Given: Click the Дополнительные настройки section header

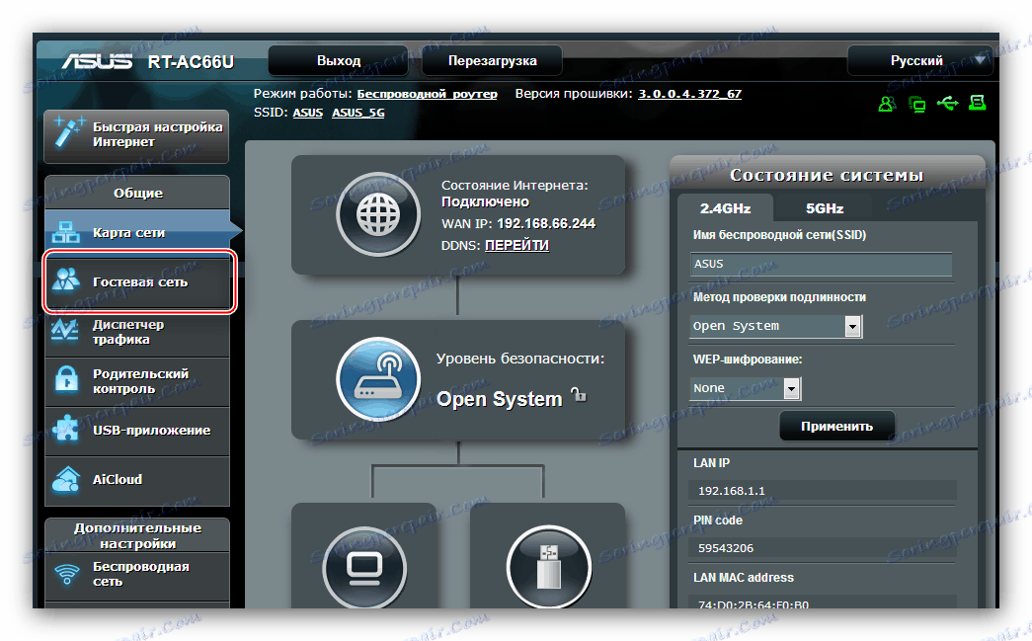Looking at the screenshot, I should point(137,535).
